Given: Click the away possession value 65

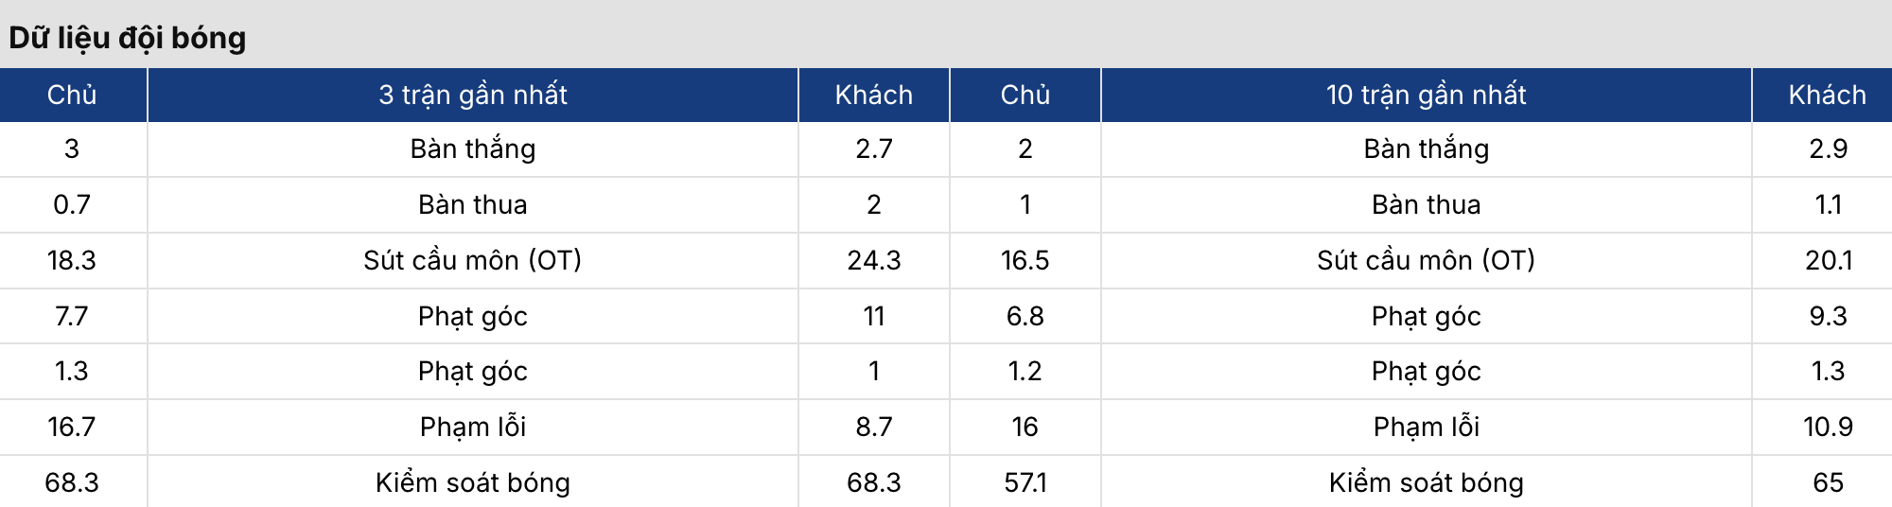Looking at the screenshot, I should [1828, 482].
